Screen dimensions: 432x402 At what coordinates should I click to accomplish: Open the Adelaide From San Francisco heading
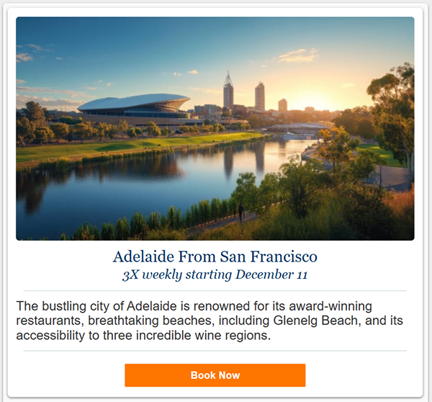click(215, 257)
